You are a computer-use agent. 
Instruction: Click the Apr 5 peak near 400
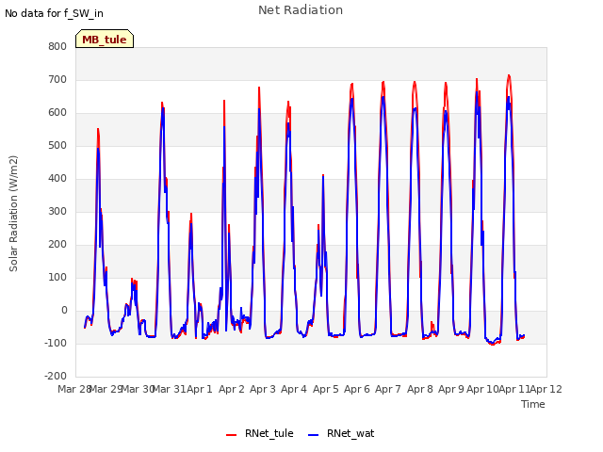point(323,175)
